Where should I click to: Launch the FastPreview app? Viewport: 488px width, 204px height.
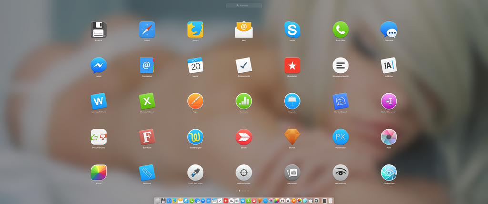(x=389, y=173)
